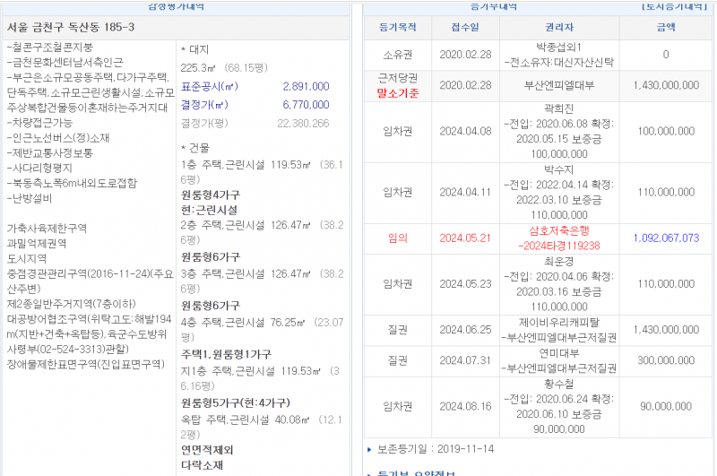Image resolution: width=717 pixels, height=476 pixels.
Task: Click the 사다리형평지 line
Action: point(39,168)
